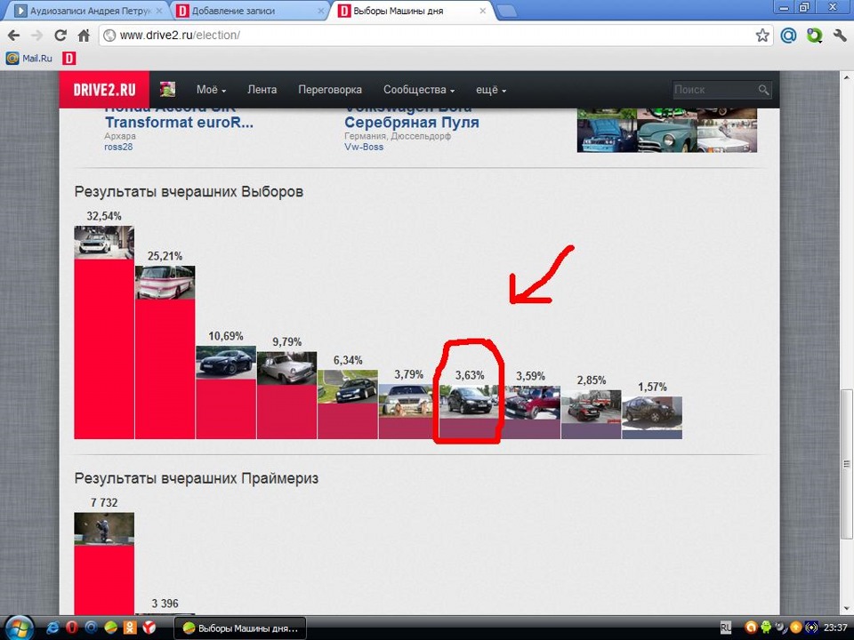
Task: Open the 3,63% black car thumbnail
Action: tap(470, 402)
